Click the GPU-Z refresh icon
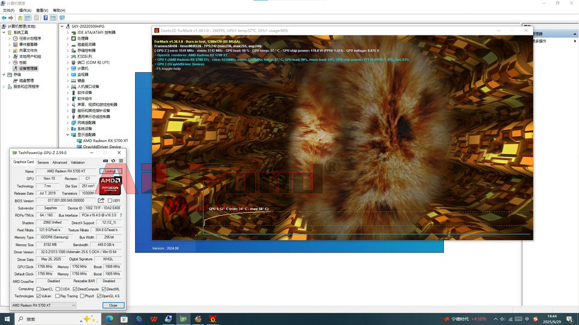This screenshot has width=579, height=325. [x=113, y=161]
